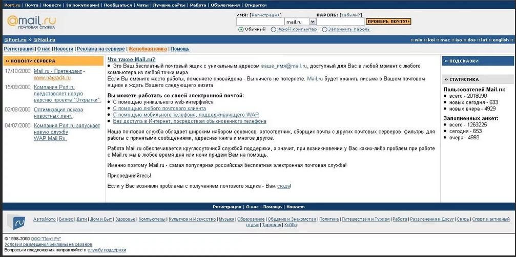Screen dimensions: 516x257
Task: Open the Компьютеры category
Action: point(152,219)
